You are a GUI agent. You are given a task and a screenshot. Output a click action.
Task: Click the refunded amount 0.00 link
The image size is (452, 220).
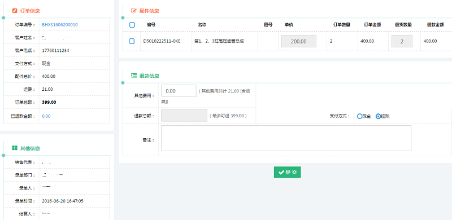[x=46, y=116]
